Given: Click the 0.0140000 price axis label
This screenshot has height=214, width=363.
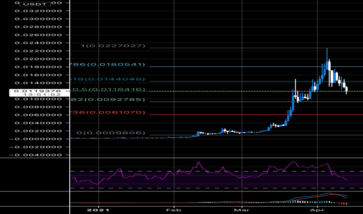Looking at the screenshot, I should [x=39, y=83].
